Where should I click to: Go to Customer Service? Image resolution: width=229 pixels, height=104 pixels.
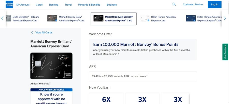(x=193, y=5)
